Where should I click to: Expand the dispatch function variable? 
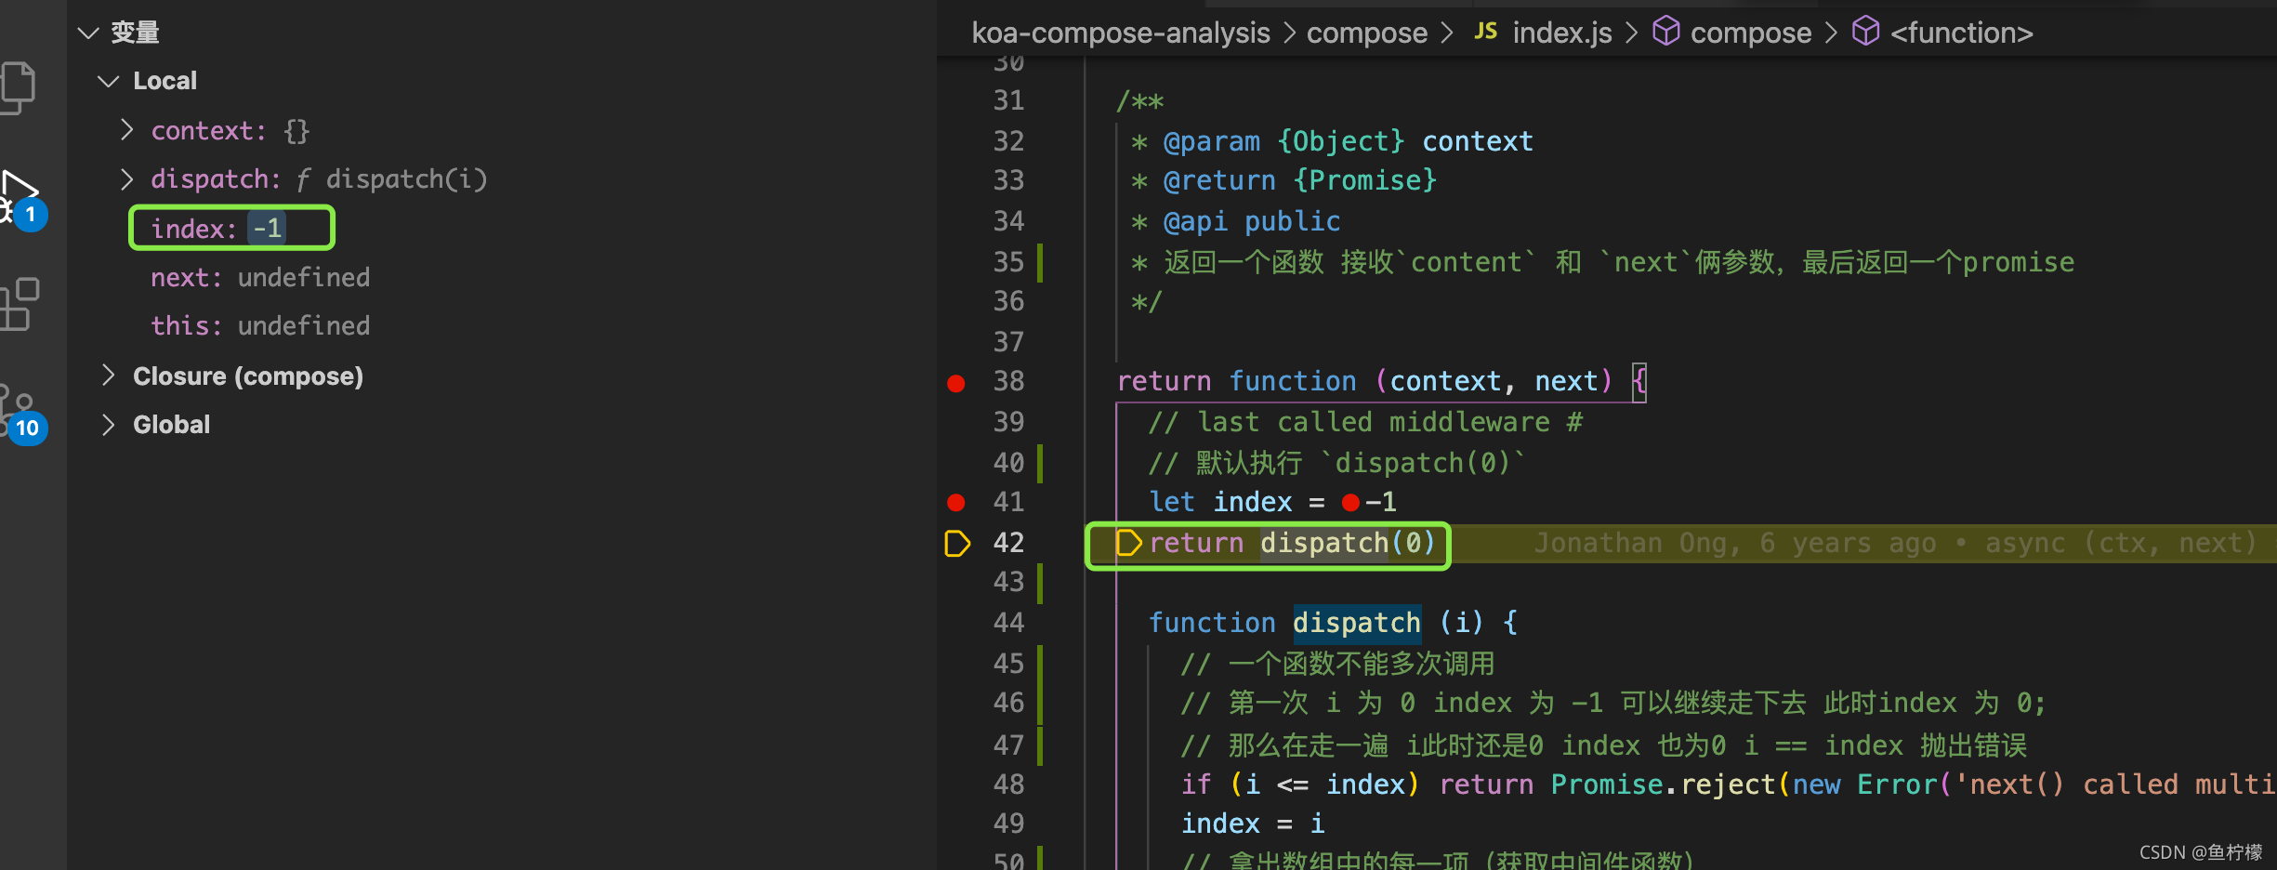(x=127, y=178)
